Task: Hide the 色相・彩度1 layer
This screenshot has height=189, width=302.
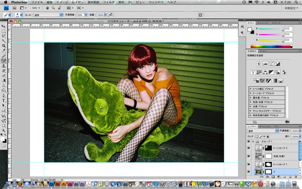Action: pos(248,156)
